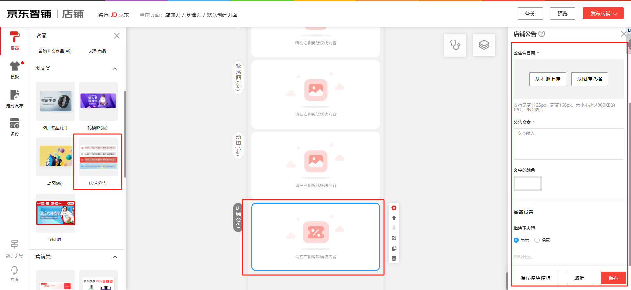631x290 pixels.
Task: Select the 隐藏 radio option
Action: click(537, 240)
